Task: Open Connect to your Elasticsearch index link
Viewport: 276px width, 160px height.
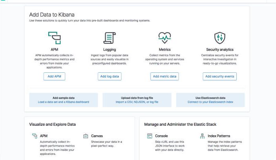Action: [x=210, y=102]
